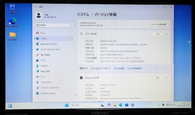Click the デバイスの仕様 info icon

(x=81, y=34)
